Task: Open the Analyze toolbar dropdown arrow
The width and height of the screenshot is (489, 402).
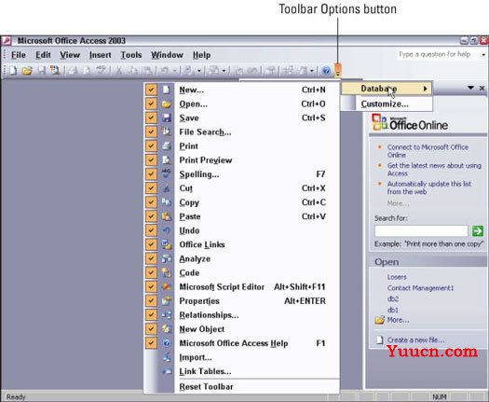Action: click(224, 71)
